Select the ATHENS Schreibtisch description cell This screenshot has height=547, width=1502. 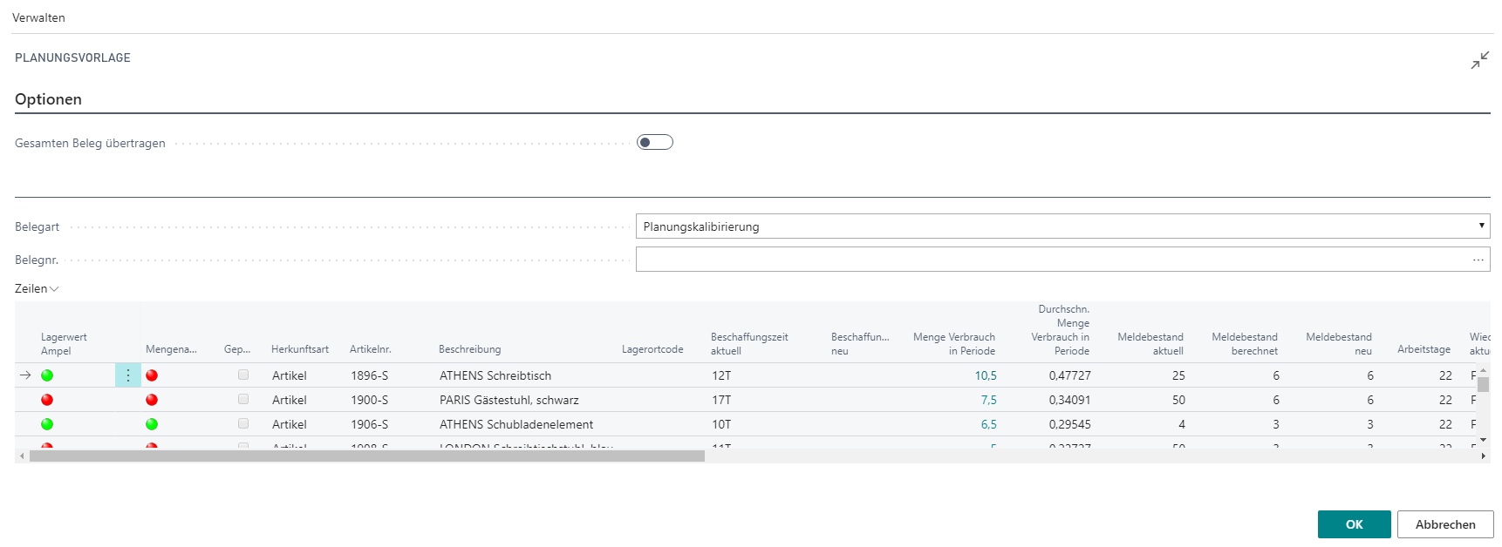pyautogui.click(x=495, y=375)
